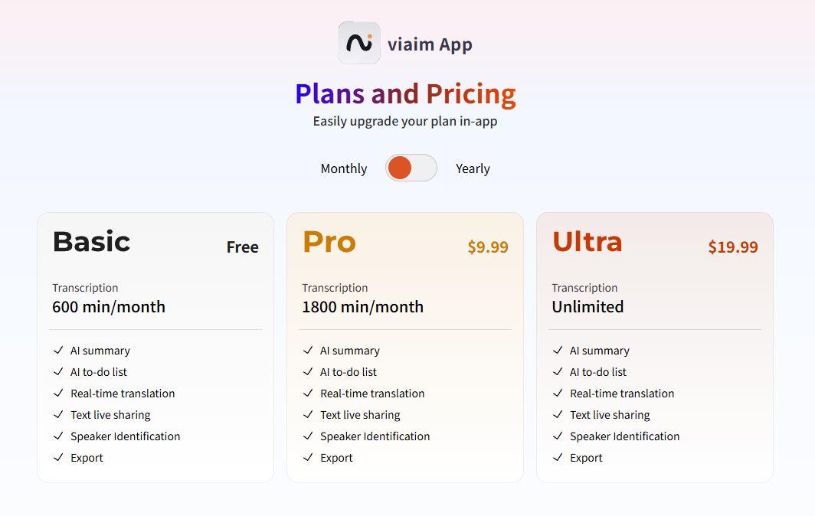The width and height of the screenshot is (815, 516).
Task: Click checkmark beside Text live sharing in Ultra
Action: [558, 414]
